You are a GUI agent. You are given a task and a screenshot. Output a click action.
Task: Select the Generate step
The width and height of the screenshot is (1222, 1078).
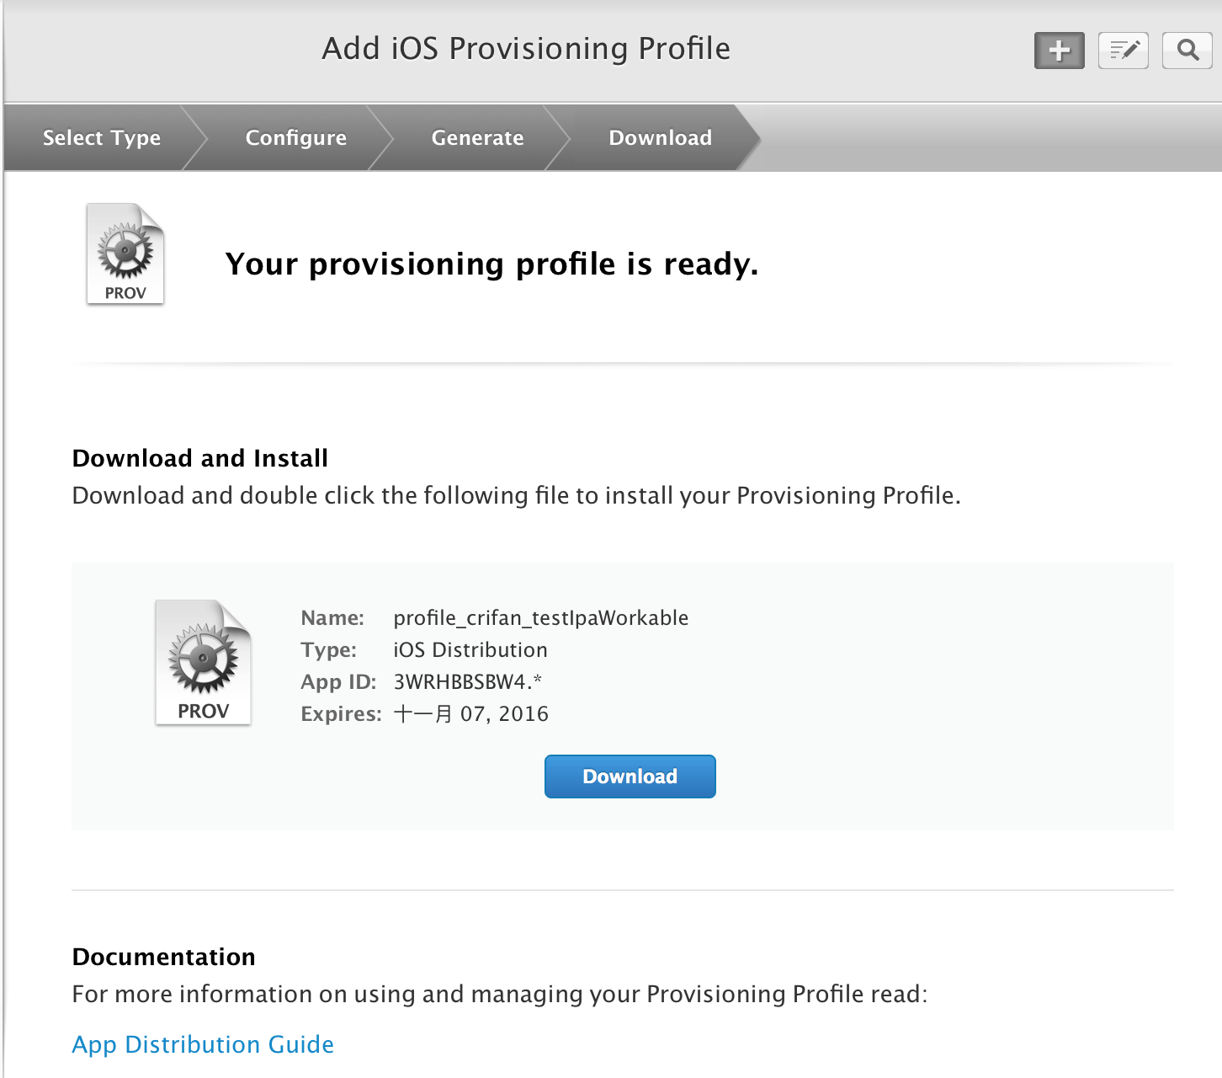(x=477, y=137)
